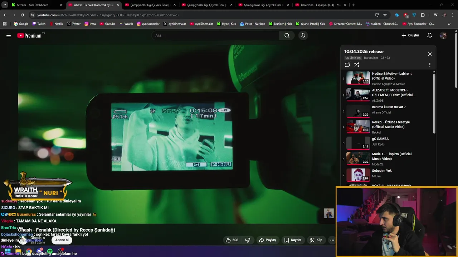
Task: Go to YouTube Premium home logo
Action: point(29,35)
